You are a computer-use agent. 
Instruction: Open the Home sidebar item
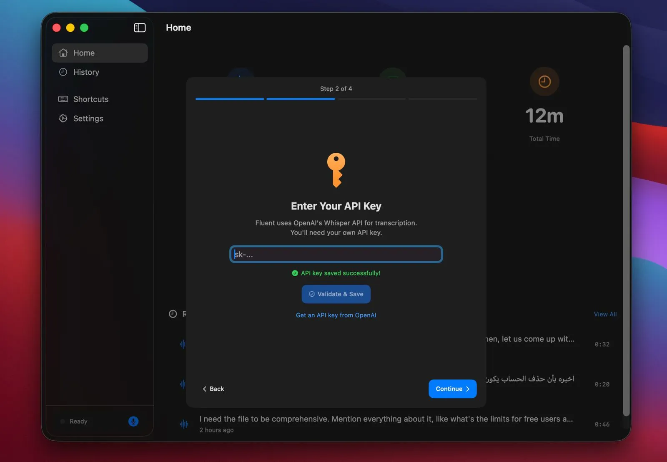pos(100,53)
